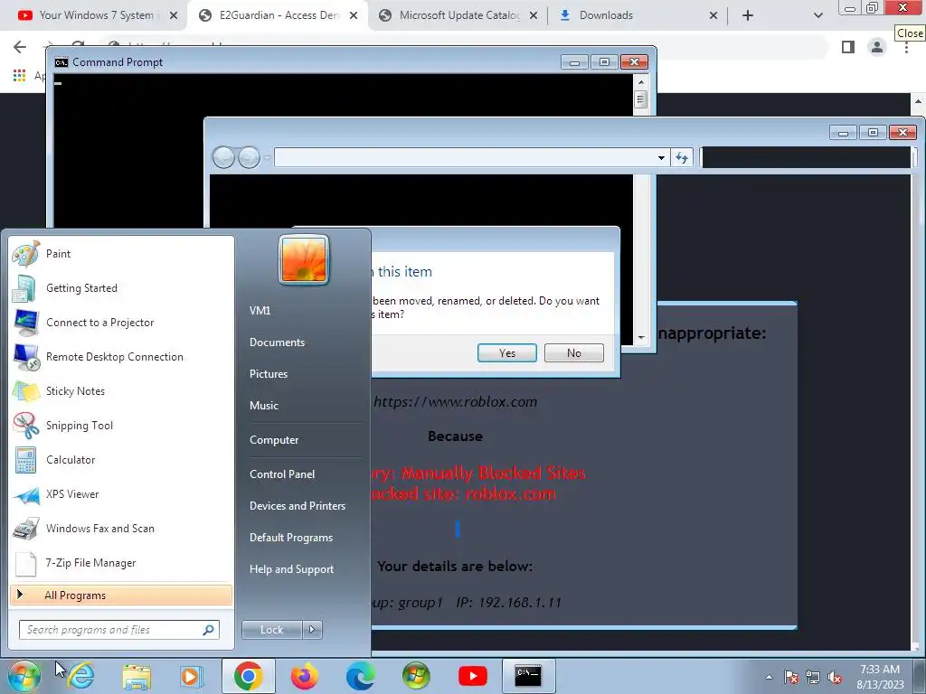Open the VM1 user folder
This screenshot has height=694, width=926.
pyautogui.click(x=260, y=311)
